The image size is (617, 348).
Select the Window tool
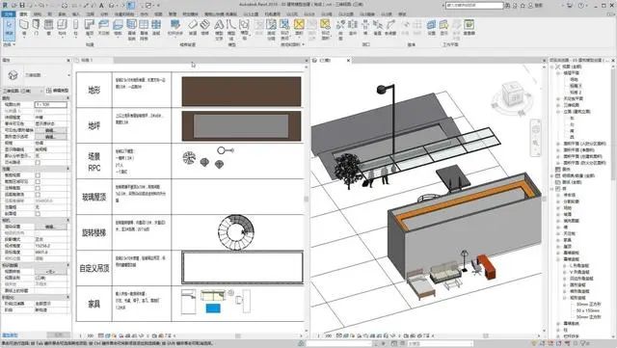click(48, 28)
